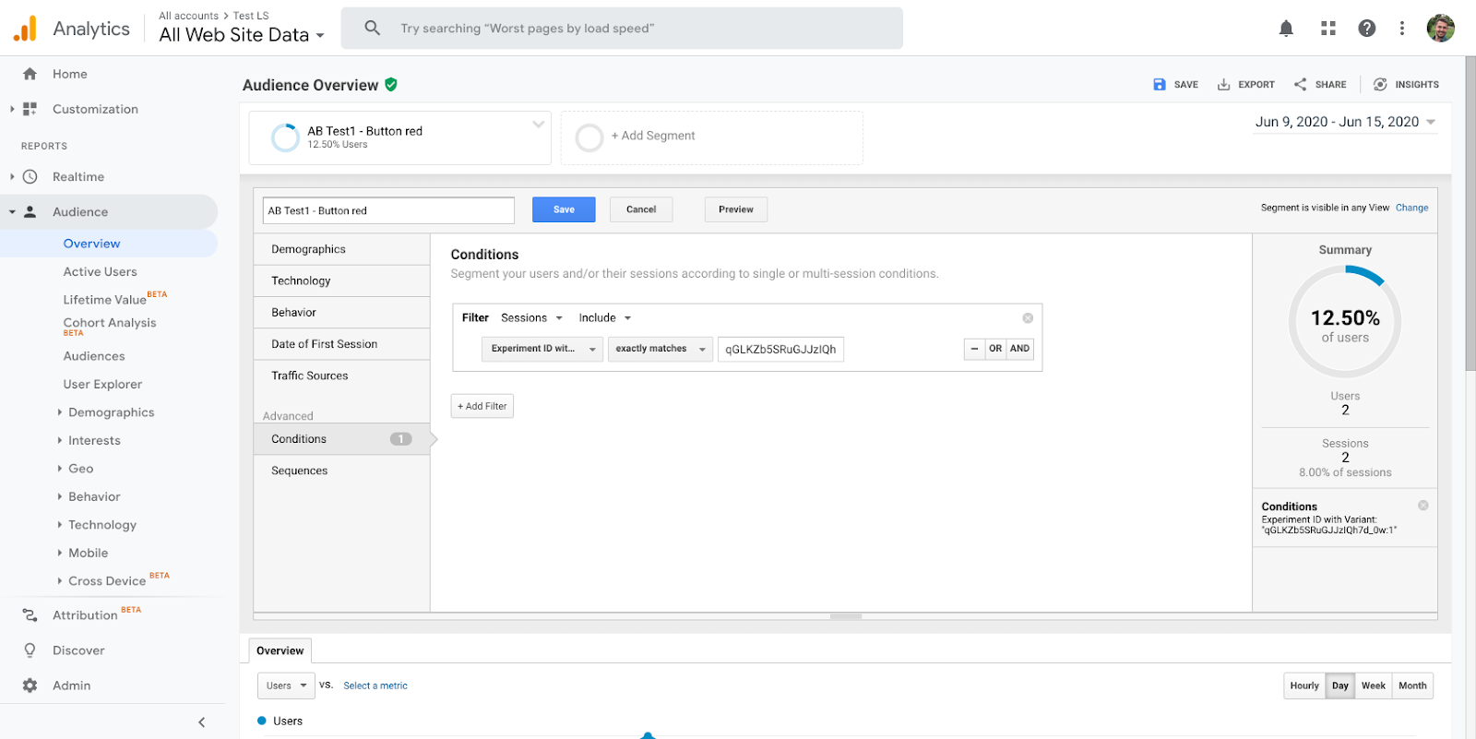
Task: Click the search magnifier icon
Action: click(x=373, y=29)
